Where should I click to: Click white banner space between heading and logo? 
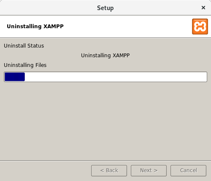(127, 27)
